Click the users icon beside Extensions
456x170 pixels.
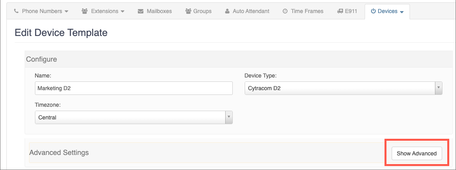pos(85,11)
